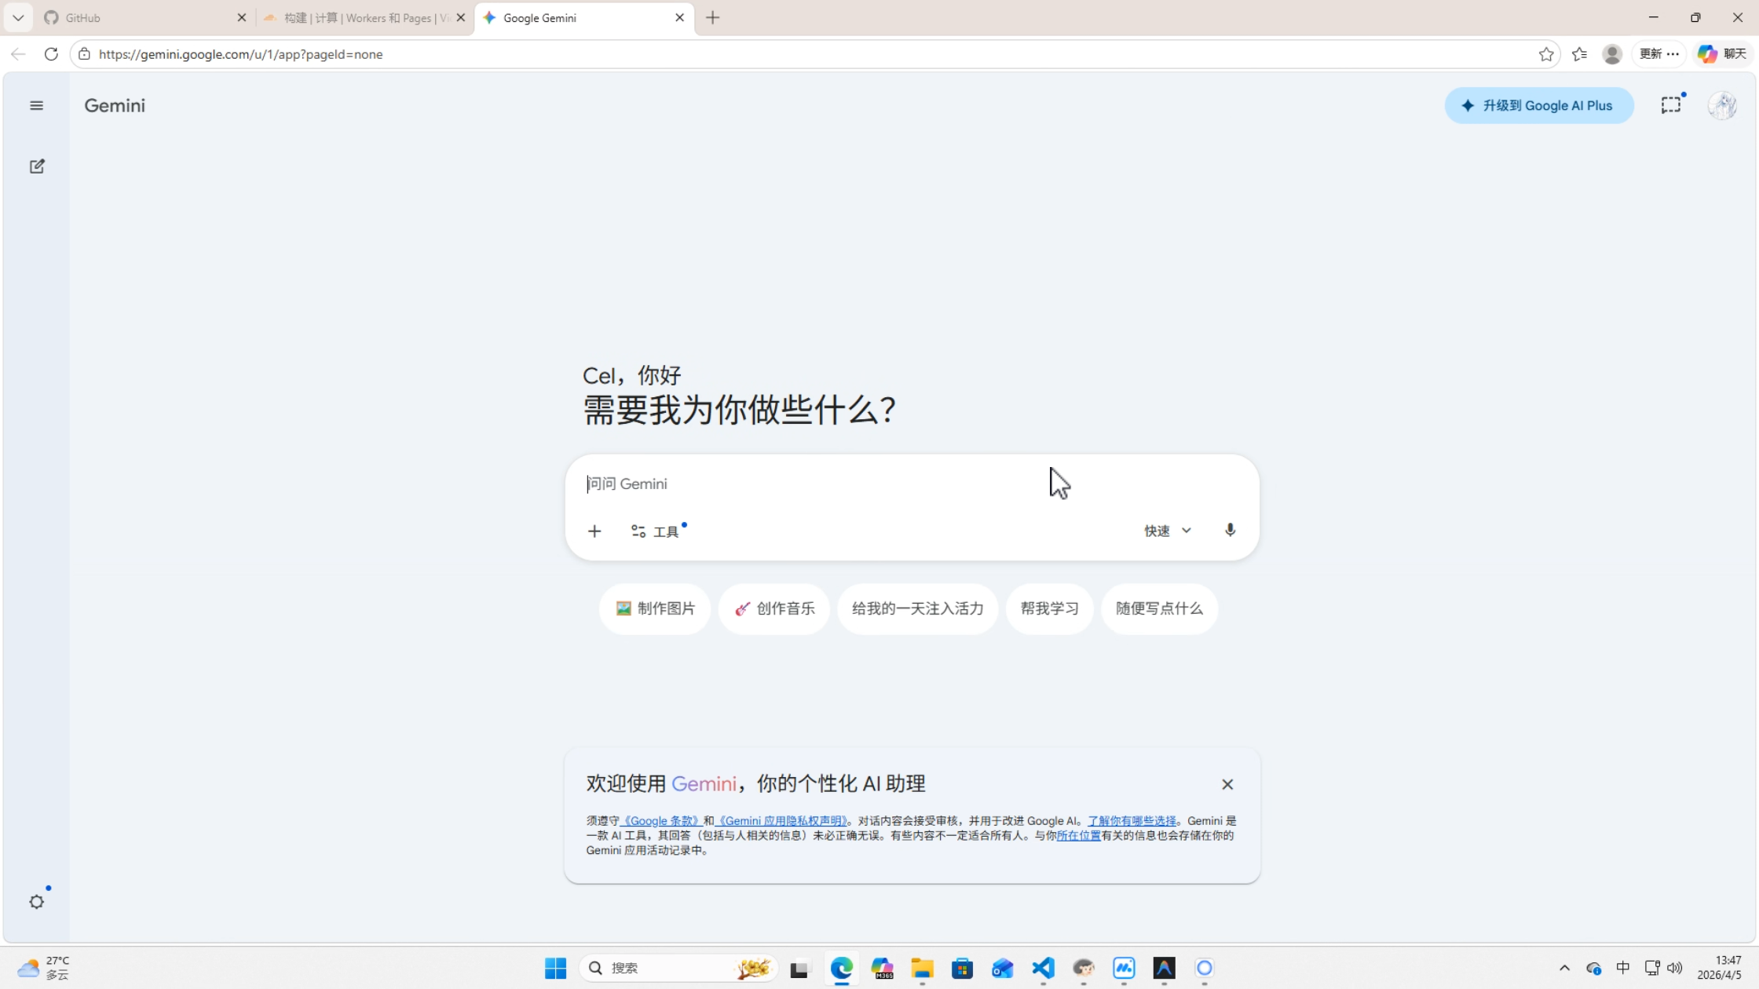Viewport: 1759px width, 989px height.
Task: Expand the browser tab list chevron
Action: coord(18,17)
